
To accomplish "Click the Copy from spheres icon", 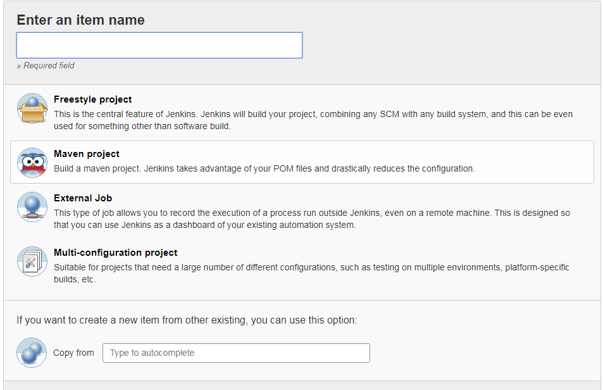I will [x=32, y=353].
